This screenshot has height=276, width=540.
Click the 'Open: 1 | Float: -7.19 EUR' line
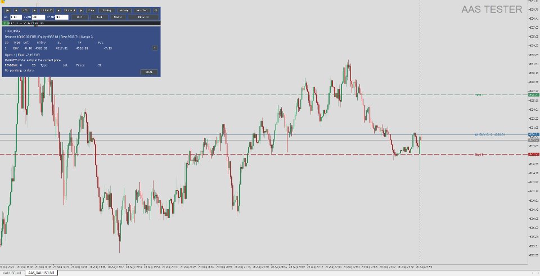(22, 55)
